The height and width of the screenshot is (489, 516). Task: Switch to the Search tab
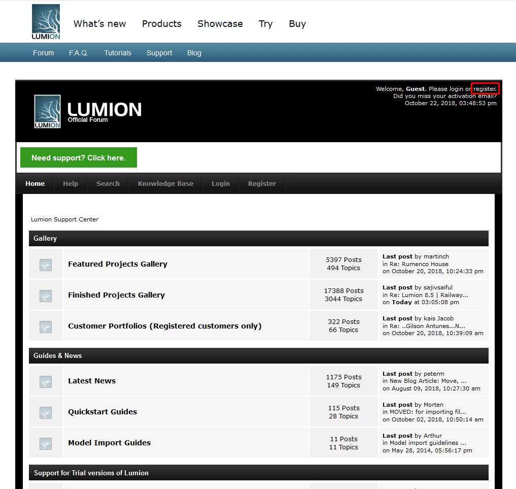click(108, 183)
